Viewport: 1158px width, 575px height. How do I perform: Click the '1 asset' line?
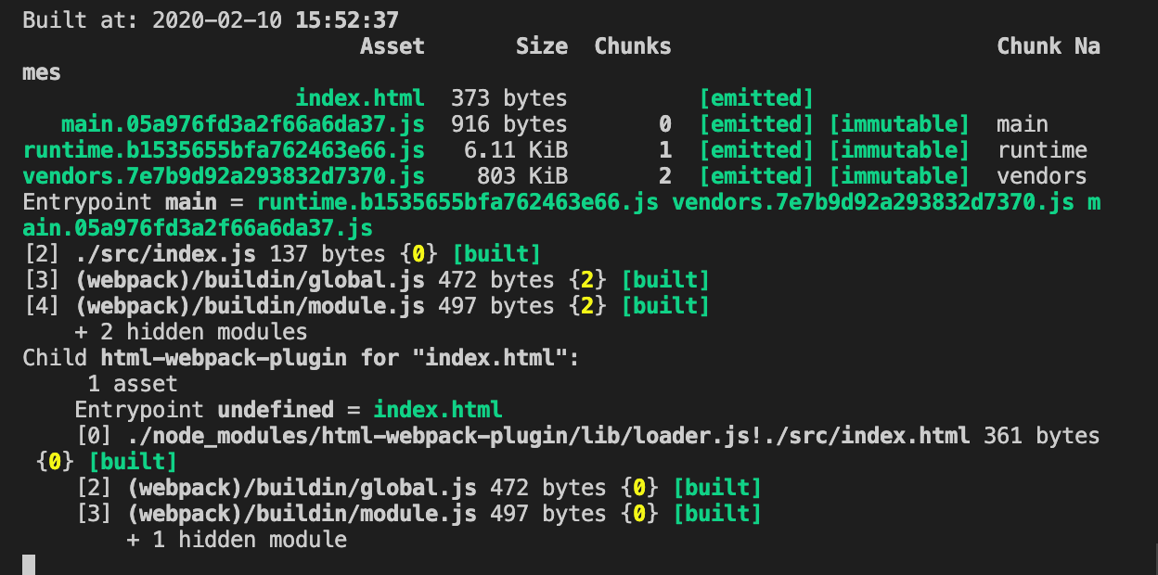pyautogui.click(x=132, y=383)
